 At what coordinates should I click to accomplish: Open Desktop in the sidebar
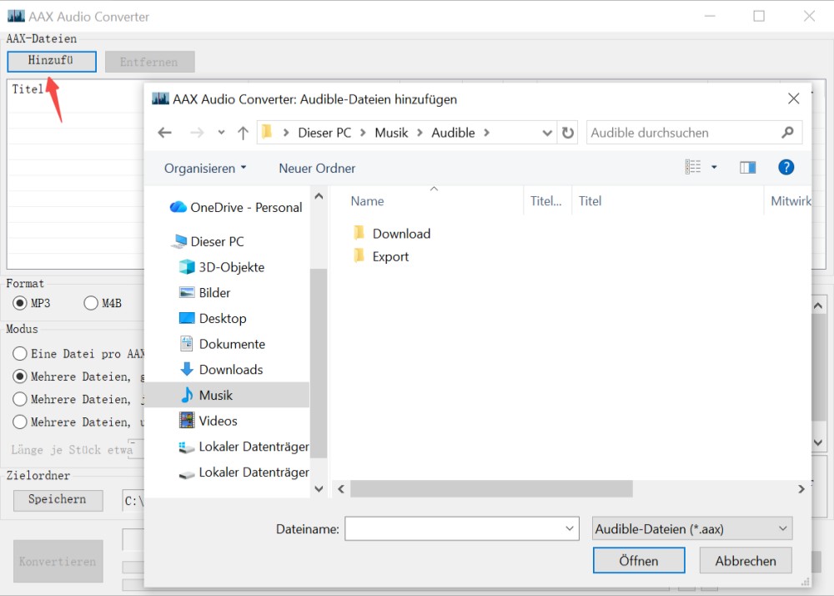point(213,318)
